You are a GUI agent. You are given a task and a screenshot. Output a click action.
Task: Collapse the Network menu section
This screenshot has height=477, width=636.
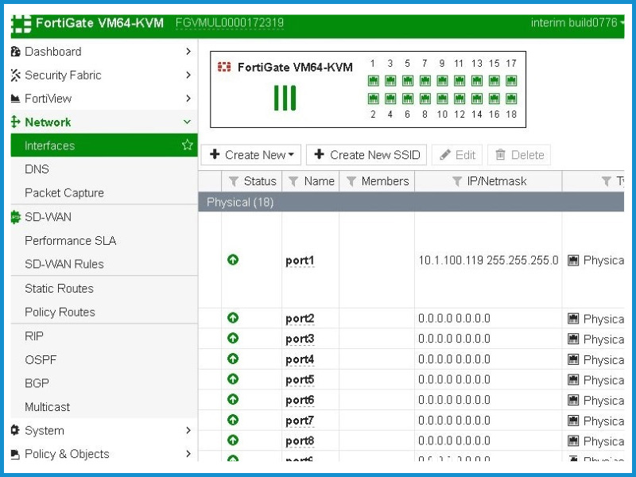pos(187,122)
